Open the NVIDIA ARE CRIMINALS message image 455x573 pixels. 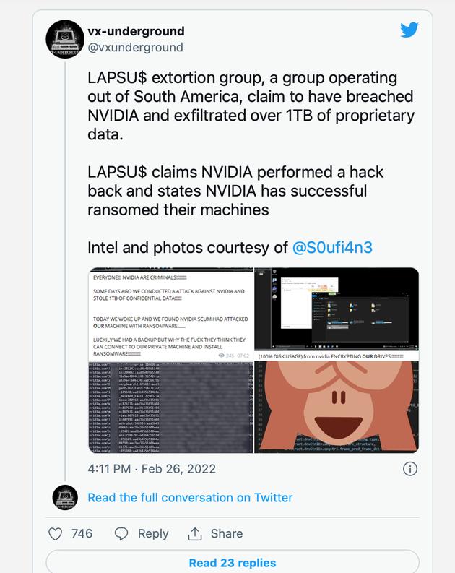coord(170,314)
